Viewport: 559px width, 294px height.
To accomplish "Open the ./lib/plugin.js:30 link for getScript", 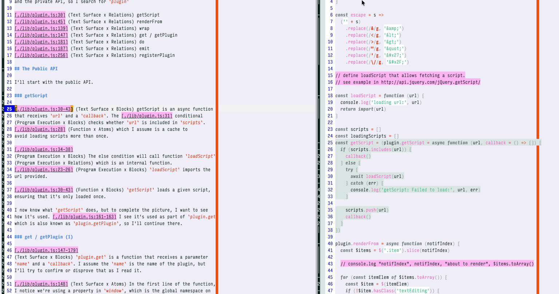I will [40, 15].
